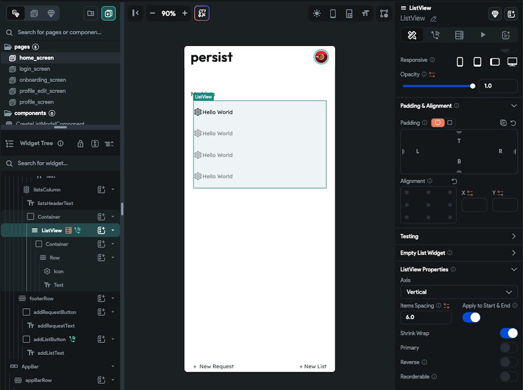This screenshot has width=523, height=390.
Task: Copy padding values icon
Action: [503, 123]
